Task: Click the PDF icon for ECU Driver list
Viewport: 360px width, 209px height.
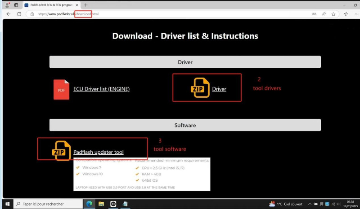Action: coord(61,89)
